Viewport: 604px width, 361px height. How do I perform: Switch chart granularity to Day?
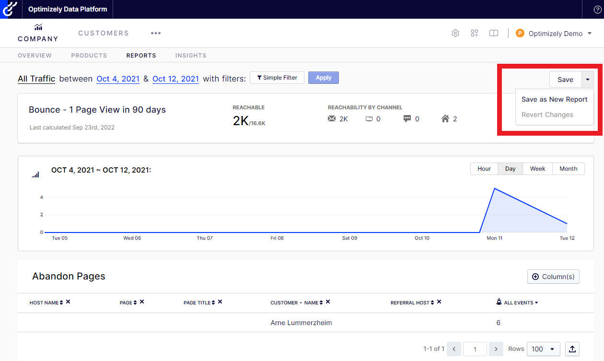coord(511,169)
